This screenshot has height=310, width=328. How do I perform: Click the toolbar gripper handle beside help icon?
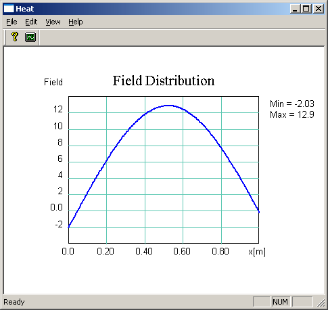(5, 37)
